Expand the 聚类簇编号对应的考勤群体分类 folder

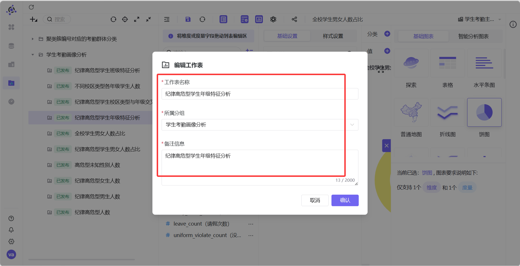(x=33, y=39)
